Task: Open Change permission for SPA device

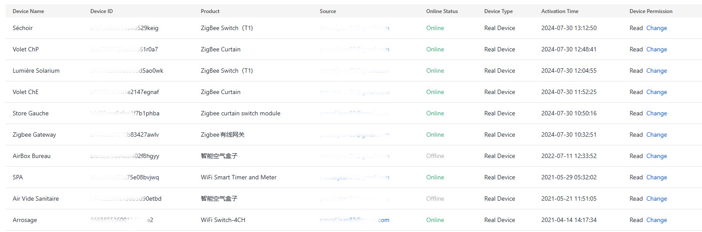Action: (656, 177)
